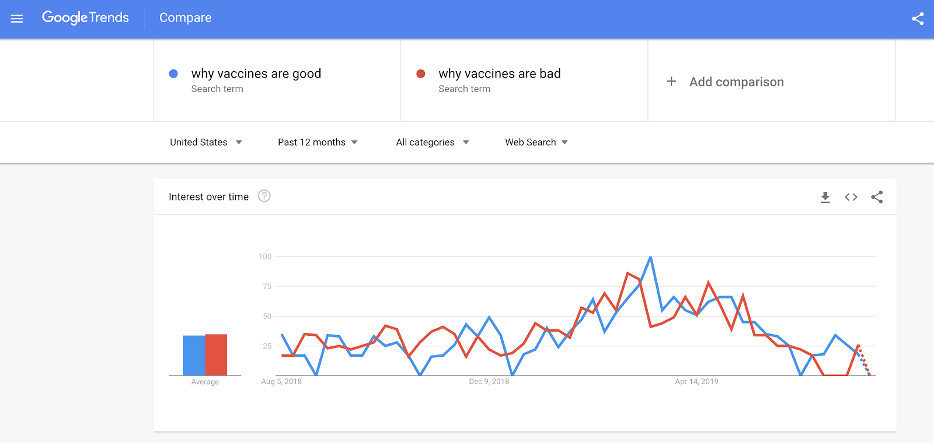Open the hamburger main menu
Image resolution: width=934 pixels, height=443 pixels.
17,19
